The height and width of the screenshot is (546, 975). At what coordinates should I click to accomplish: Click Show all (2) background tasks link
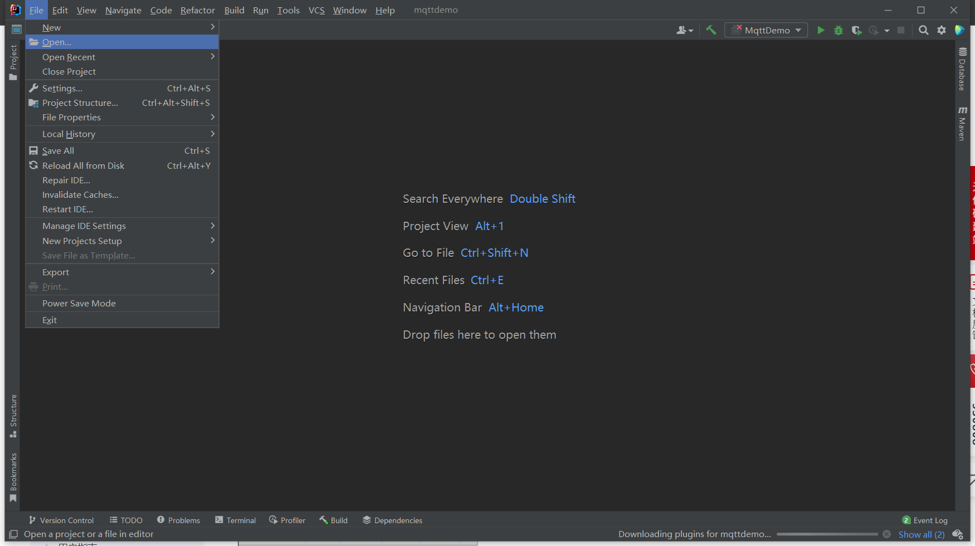tap(922, 534)
